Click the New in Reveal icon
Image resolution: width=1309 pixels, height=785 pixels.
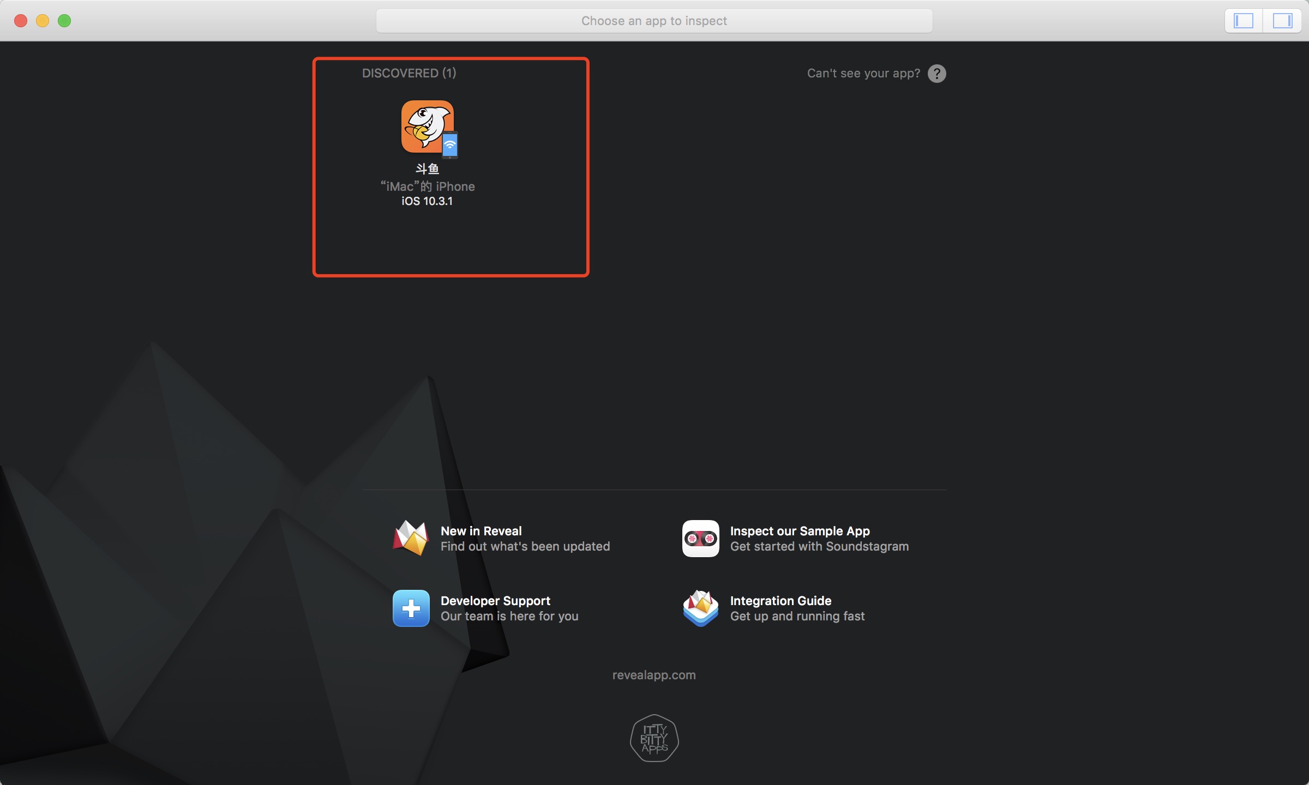click(411, 538)
